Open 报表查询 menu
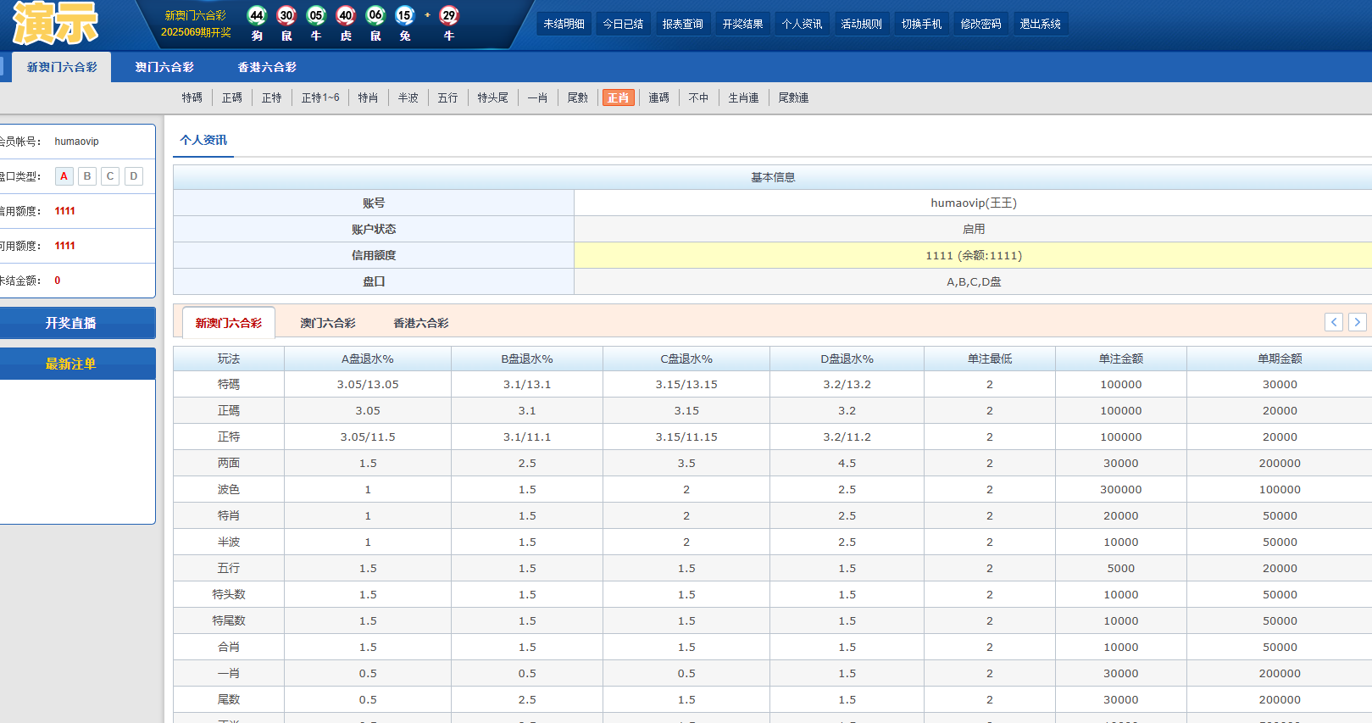 pos(683,24)
